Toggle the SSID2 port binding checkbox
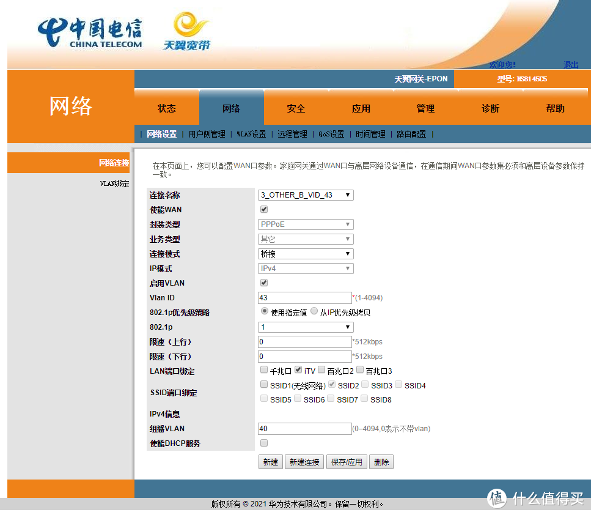Screen dimensions: 591x515 click(x=332, y=385)
